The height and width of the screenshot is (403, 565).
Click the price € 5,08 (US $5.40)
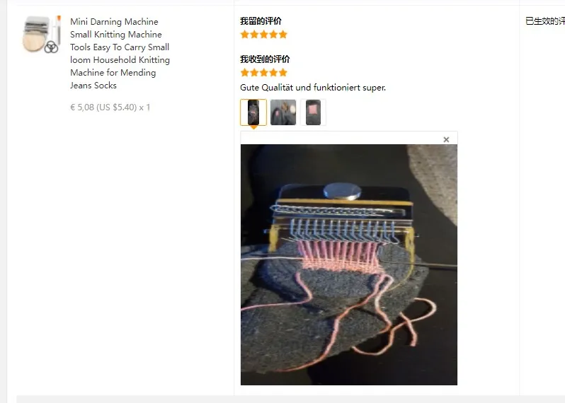coord(103,107)
